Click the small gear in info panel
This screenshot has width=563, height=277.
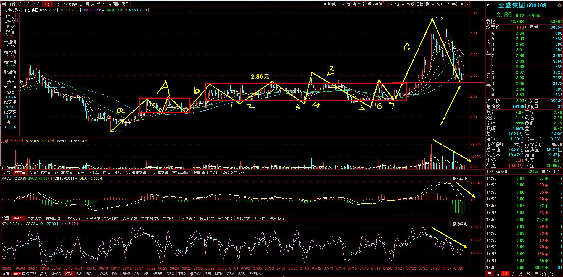point(17,19)
